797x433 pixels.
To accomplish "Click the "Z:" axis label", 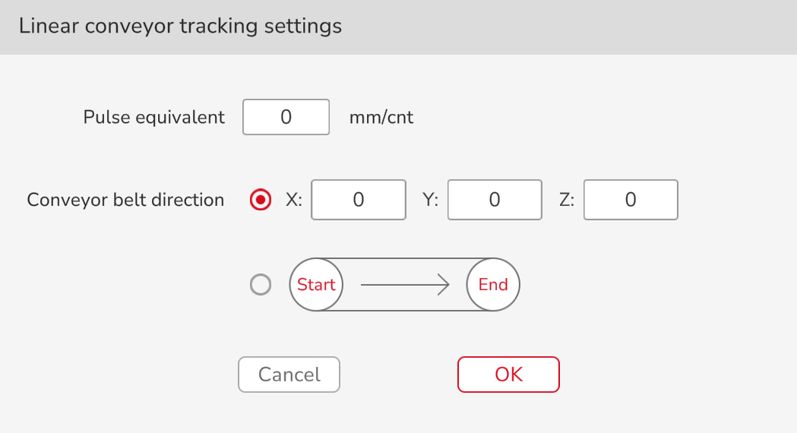I will (566, 200).
